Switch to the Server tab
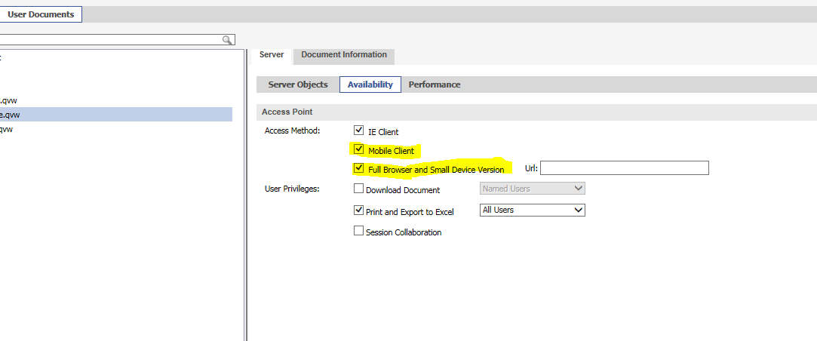817x341 pixels. [271, 55]
